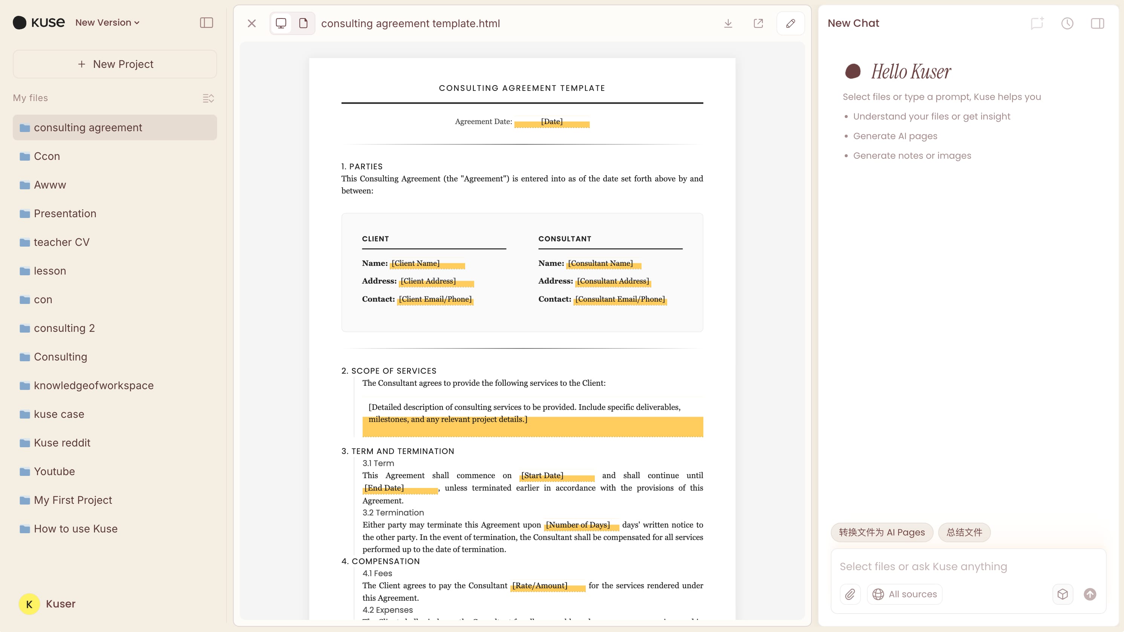Screen dimensions: 1124x632
Task: Open the knowledgeofworkspace folder
Action: tap(115, 385)
